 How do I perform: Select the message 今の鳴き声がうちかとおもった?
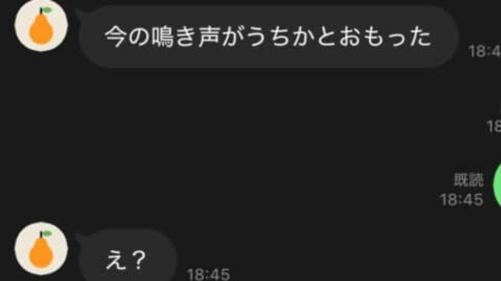[x=269, y=37]
